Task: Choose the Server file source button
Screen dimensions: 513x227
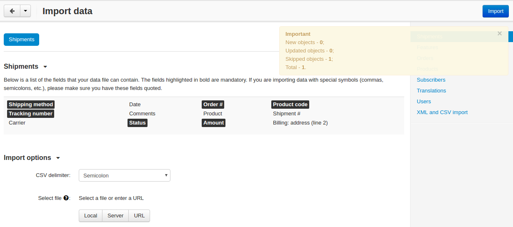Action: click(x=115, y=216)
